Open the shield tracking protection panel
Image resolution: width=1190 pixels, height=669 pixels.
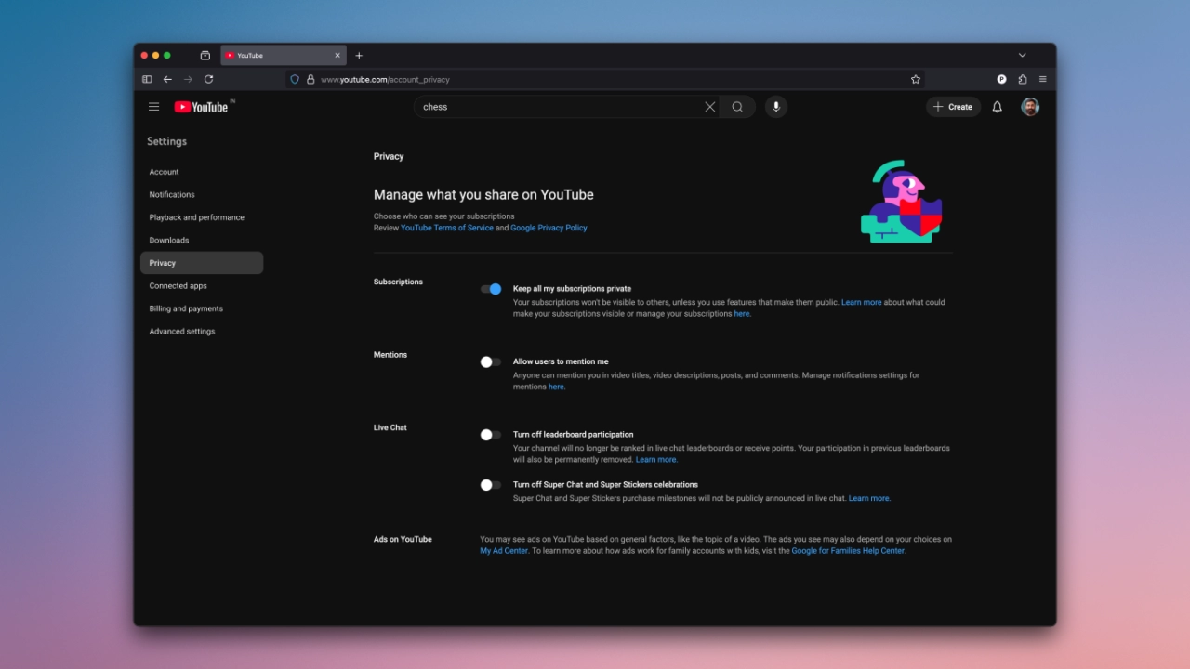tap(294, 79)
